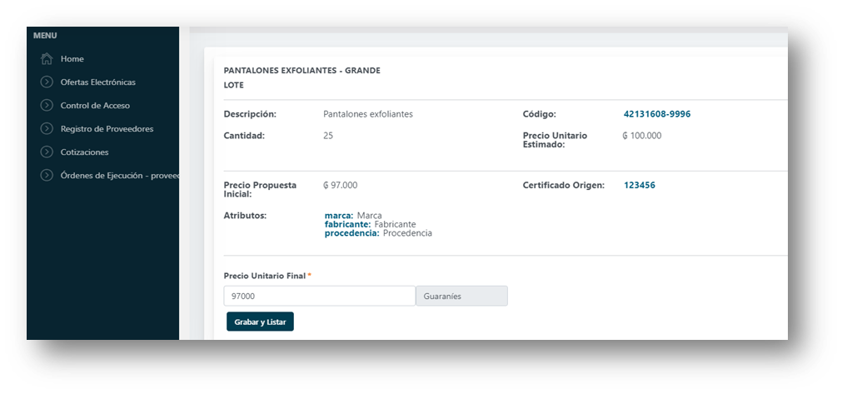Click the Atributos label
842x394 pixels.
(245, 215)
